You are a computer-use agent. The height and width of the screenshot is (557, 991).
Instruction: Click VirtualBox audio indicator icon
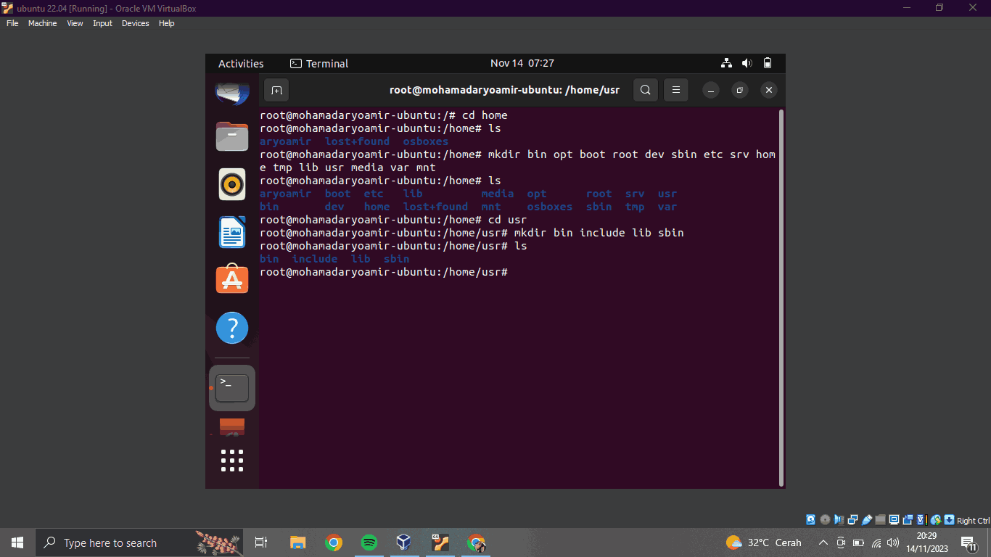(x=839, y=520)
